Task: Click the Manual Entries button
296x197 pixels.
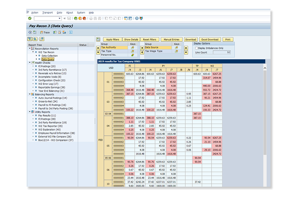Action: [171, 39]
